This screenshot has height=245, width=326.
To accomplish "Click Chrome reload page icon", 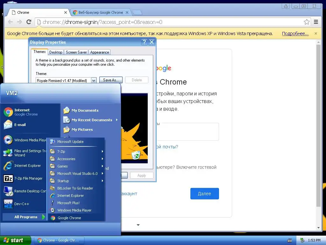I will click(x=29, y=22).
